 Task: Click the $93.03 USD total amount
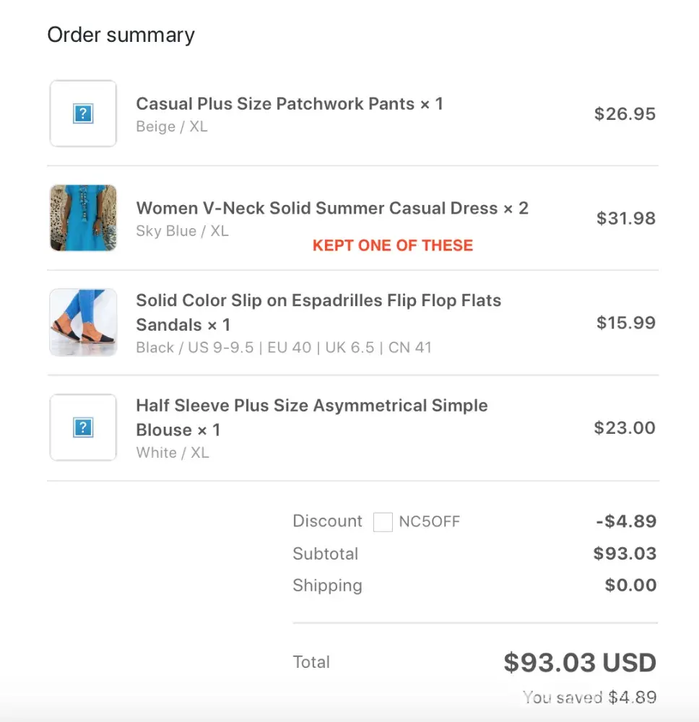[x=579, y=663]
